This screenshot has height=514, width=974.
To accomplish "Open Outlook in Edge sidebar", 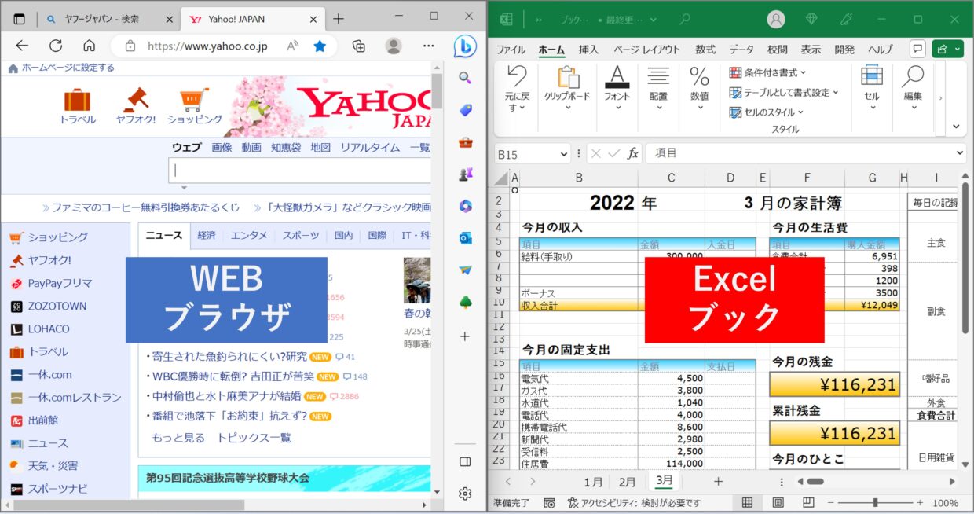I will pos(465,238).
